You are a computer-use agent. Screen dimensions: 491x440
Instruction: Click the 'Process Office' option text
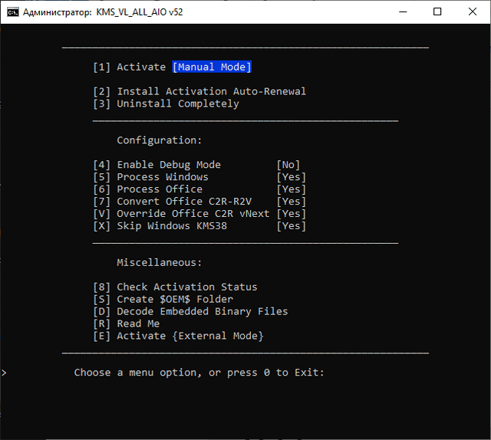[x=160, y=189]
